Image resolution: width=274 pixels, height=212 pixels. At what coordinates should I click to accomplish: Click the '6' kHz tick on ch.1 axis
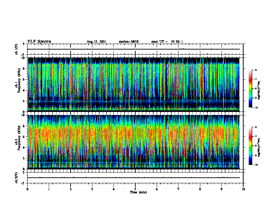pos(24,79)
